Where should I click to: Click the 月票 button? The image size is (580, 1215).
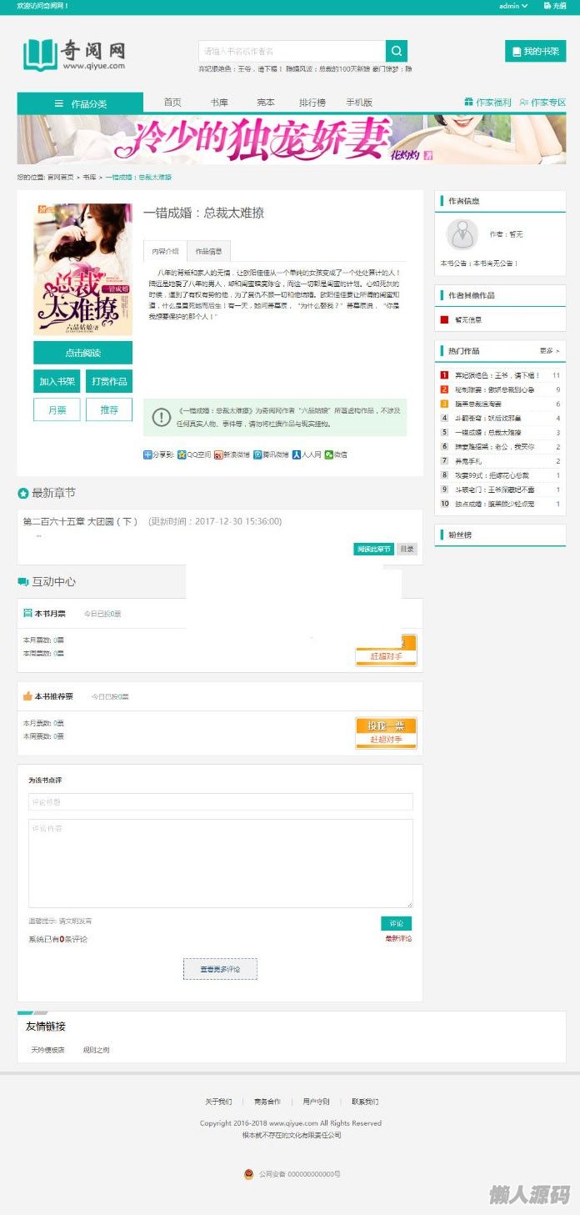57,409
